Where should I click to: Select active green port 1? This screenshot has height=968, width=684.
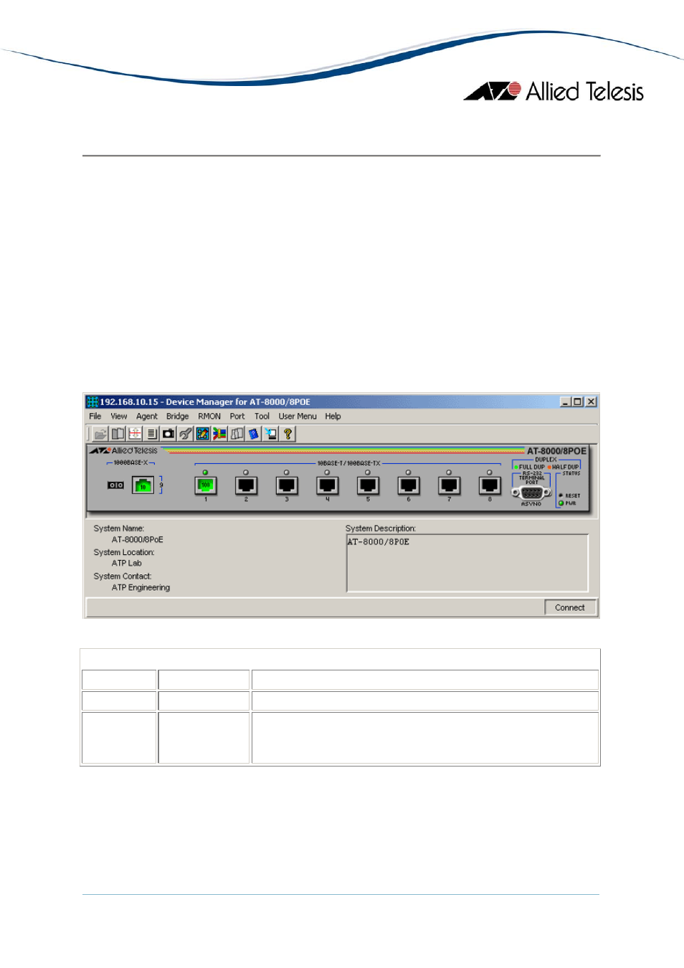(x=206, y=485)
